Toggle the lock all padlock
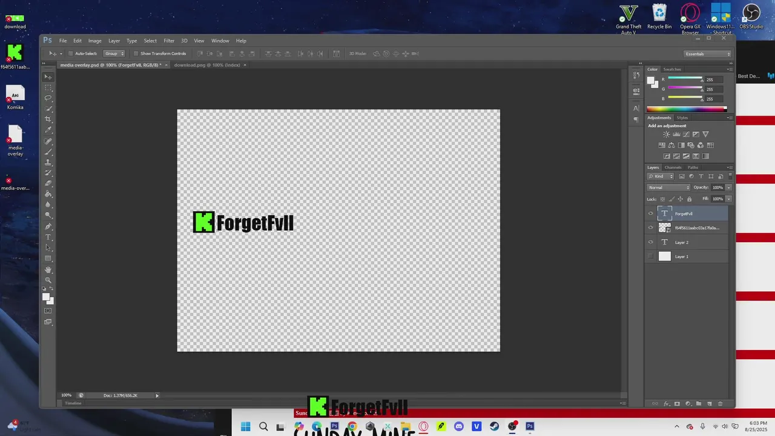775x436 pixels. pyautogui.click(x=689, y=199)
